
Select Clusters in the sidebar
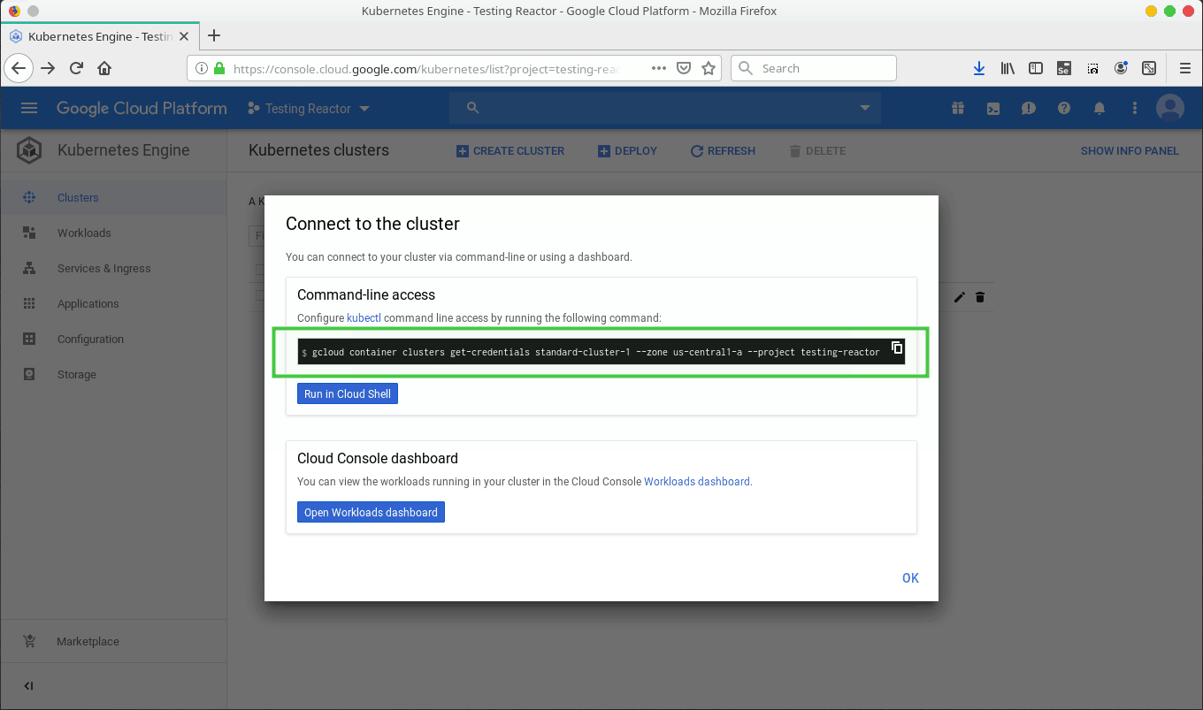point(113,197)
